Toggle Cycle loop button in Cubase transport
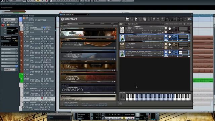 coord(120,118)
